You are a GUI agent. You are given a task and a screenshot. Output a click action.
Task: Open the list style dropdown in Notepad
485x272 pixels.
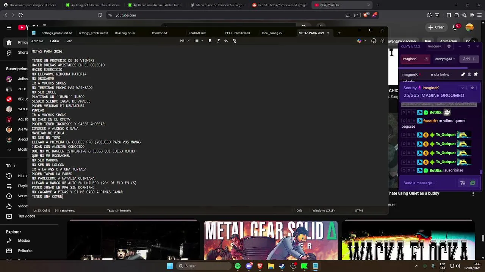pos(199,41)
